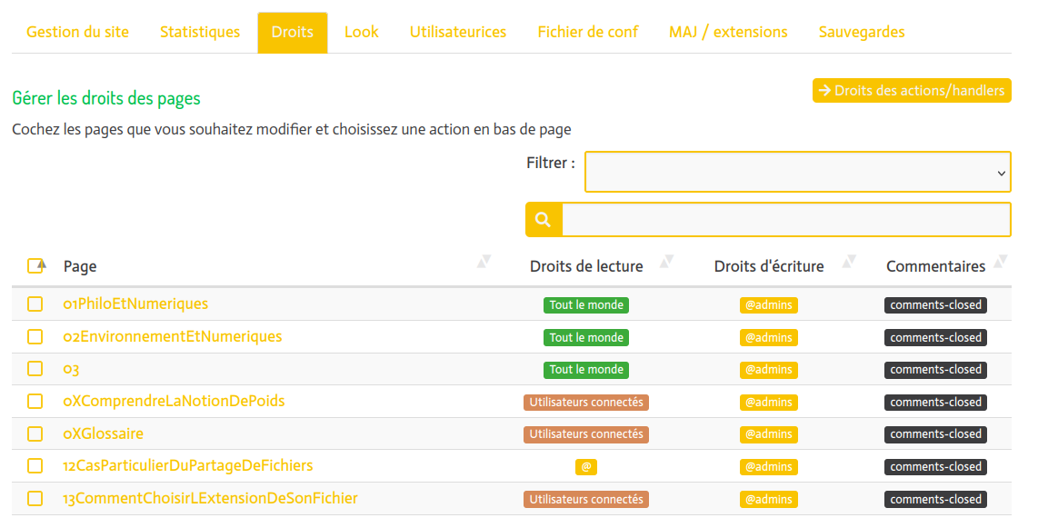Screen dimensions: 1048x518
Task: Sort table by Page column arrows
Action: pos(484,263)
